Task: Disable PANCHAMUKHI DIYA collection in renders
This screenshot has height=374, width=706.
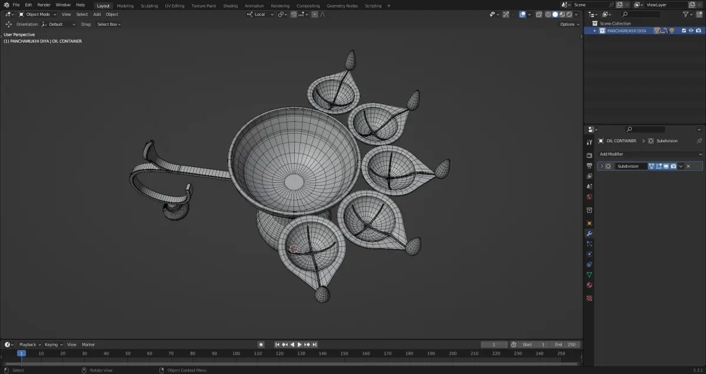Action: pyautogui.click(x=698, y=31)
